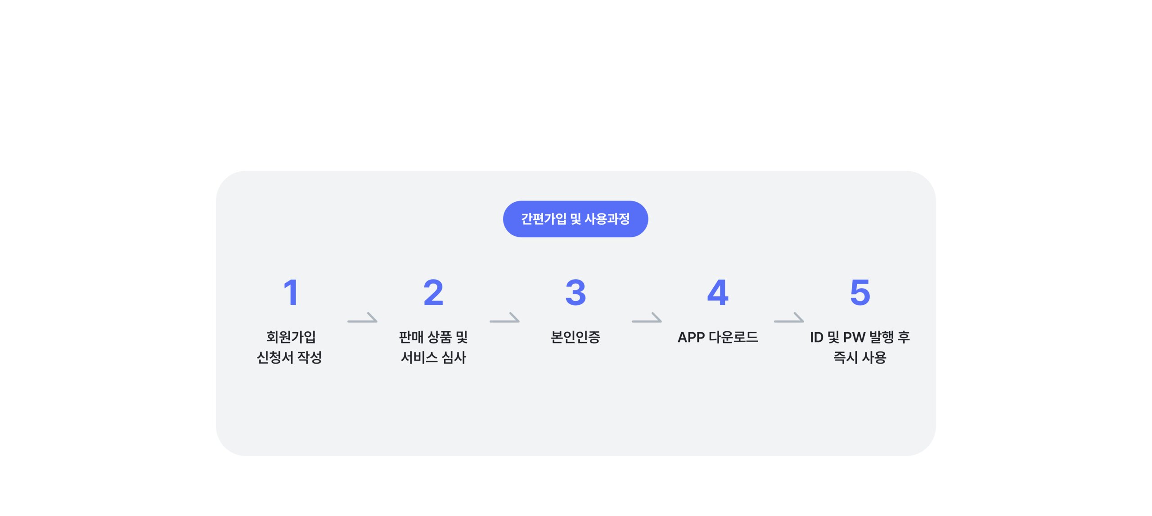Click the 간편가입 및 사용과정 pill button
The image size is (1152, 516).
575,219
